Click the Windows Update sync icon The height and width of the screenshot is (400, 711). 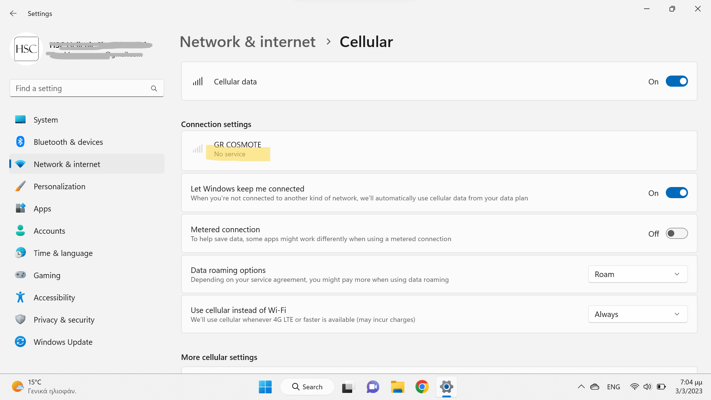tap(20, 342)
